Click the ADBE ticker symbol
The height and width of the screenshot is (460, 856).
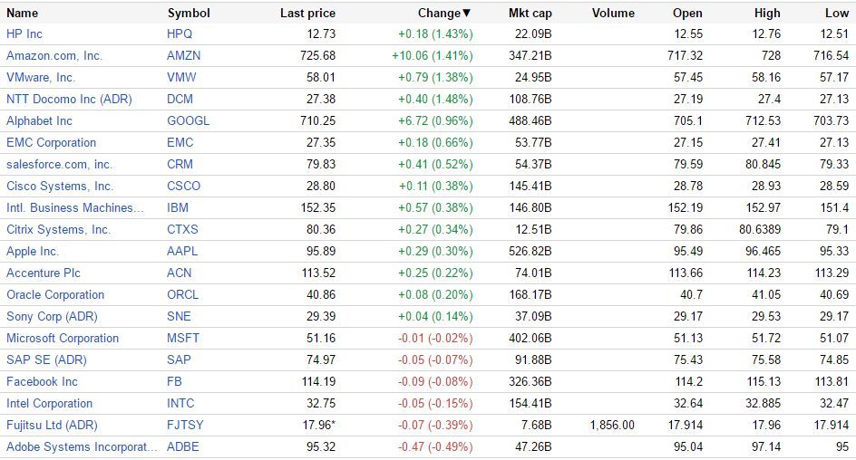point(183,446)
